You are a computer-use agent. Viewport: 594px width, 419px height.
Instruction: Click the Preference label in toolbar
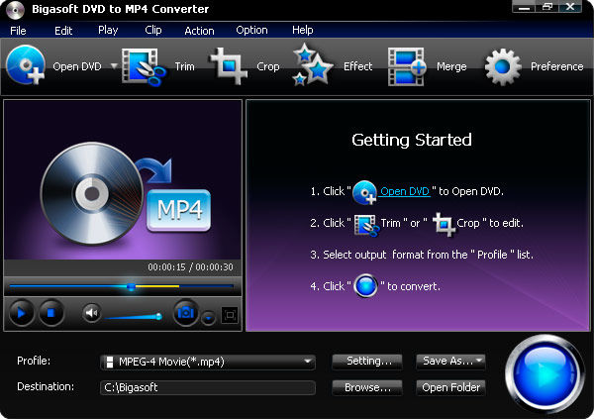(556, 66)
